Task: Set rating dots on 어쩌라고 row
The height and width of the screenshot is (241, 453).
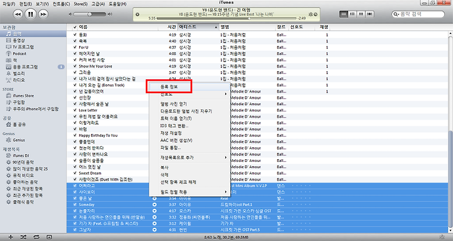Action: click(x=301, y=186)
